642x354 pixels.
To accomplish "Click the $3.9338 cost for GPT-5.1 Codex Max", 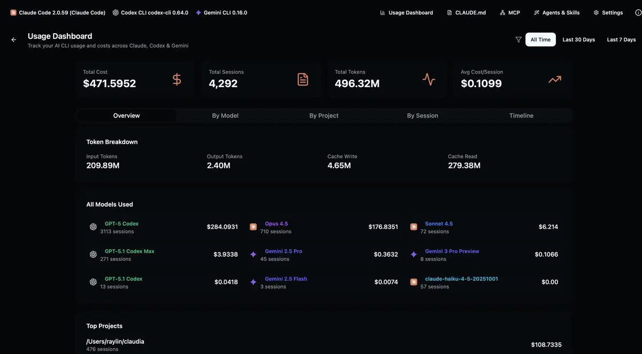I will coord(226,255).
